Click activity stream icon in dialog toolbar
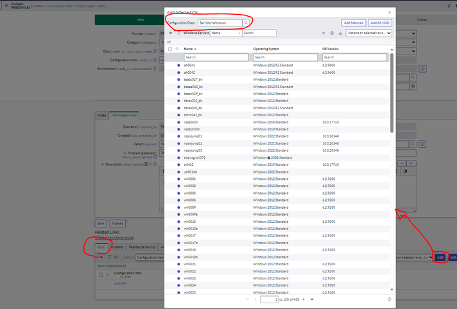The height and width of the screenshot is (309, 457). pos(323,33)
